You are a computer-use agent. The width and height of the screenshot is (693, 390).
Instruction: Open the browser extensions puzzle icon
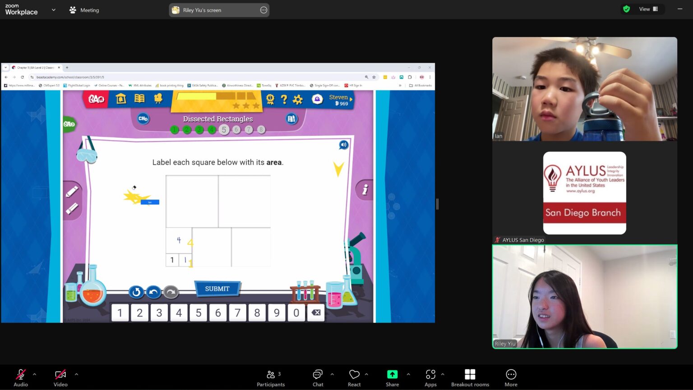410,77
